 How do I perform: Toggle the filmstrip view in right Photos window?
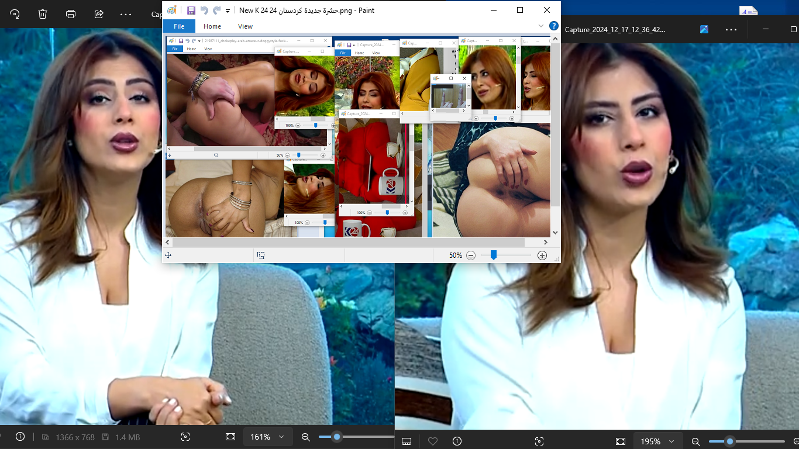pyautogui.click(x=407, y=441)
